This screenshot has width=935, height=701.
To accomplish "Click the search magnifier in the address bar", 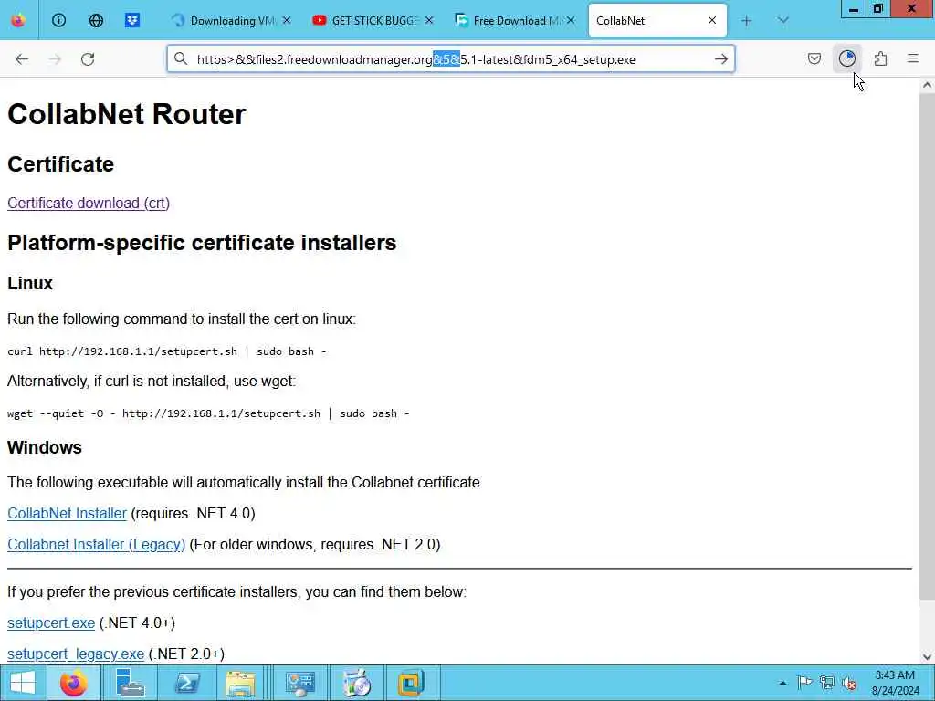I will (181, 59).
